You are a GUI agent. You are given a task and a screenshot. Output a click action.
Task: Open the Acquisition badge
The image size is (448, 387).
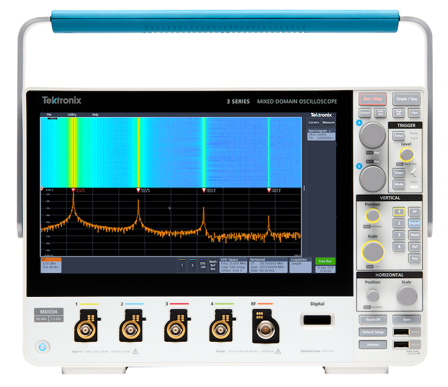(x=300, y=266)
